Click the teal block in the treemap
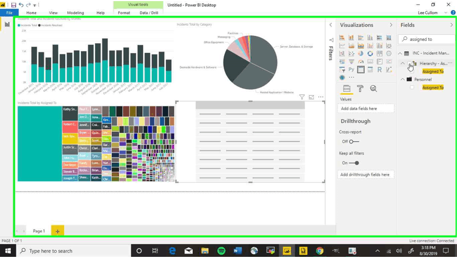The image size is (458, 258). pyautogui.click(x=39, y=144)
